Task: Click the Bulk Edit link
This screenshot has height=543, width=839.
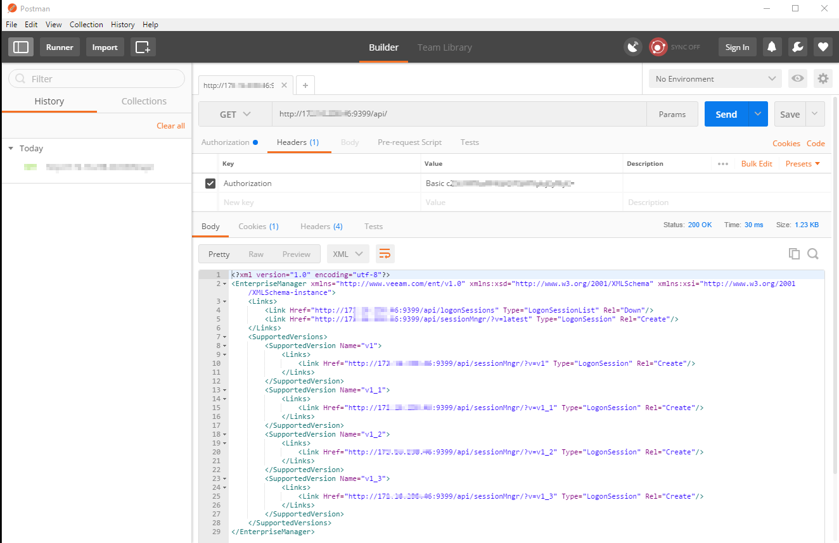Action: point(757,163)
